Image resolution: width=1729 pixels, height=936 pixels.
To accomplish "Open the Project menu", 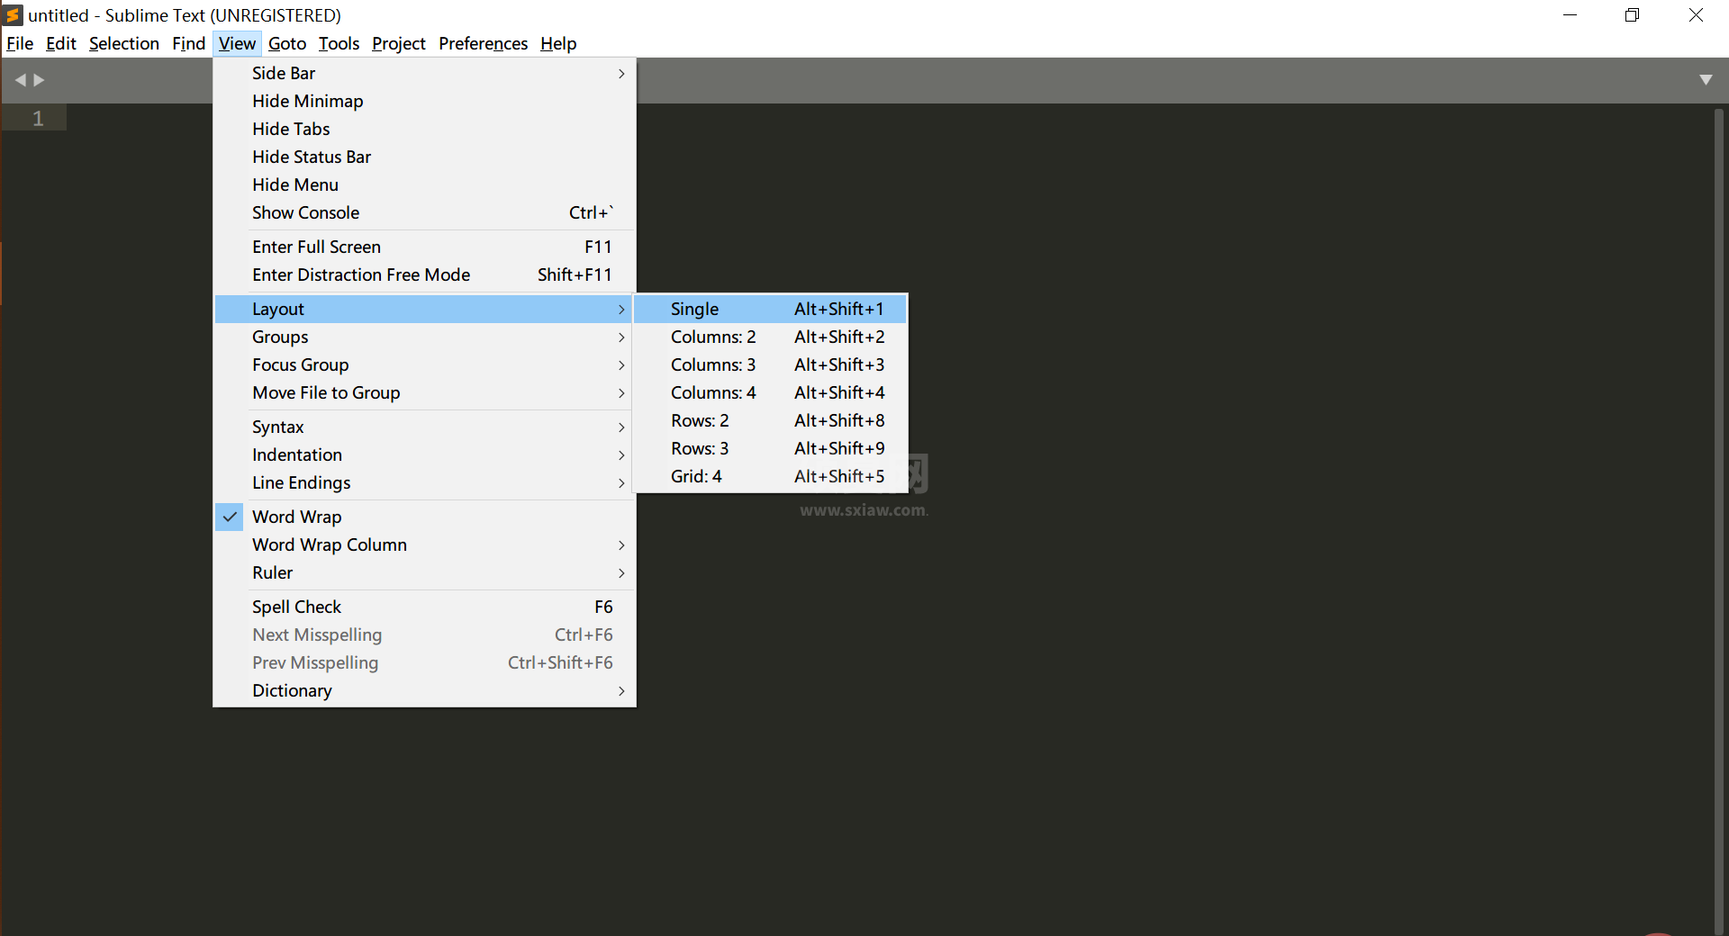I will coord(399,43).
